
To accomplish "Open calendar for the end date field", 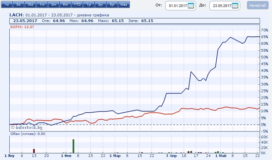I will 235,6.
